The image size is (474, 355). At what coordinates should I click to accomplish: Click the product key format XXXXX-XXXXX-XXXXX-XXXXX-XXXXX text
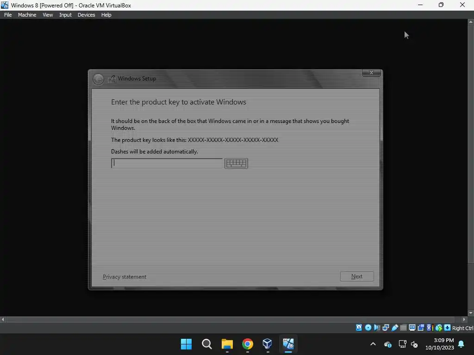233,140
